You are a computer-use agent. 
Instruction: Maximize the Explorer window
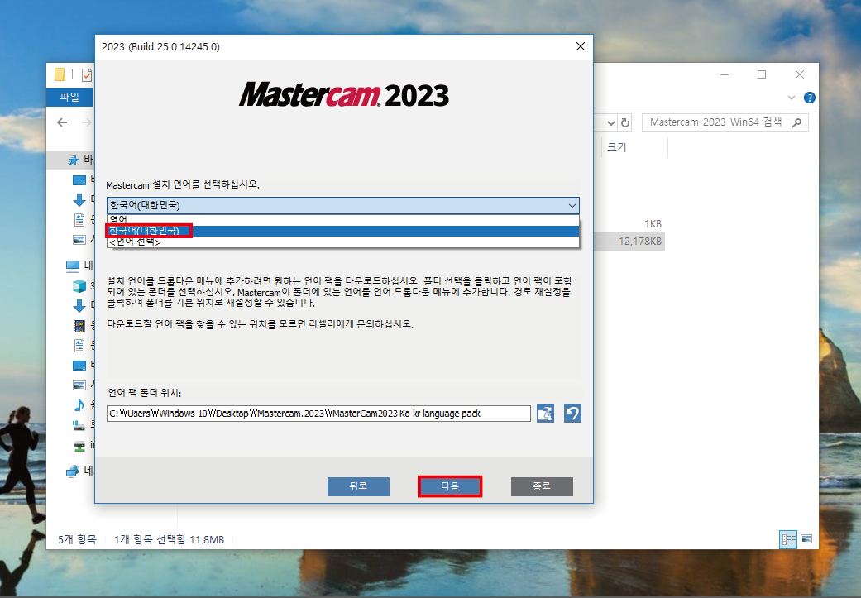click(762, 74)
